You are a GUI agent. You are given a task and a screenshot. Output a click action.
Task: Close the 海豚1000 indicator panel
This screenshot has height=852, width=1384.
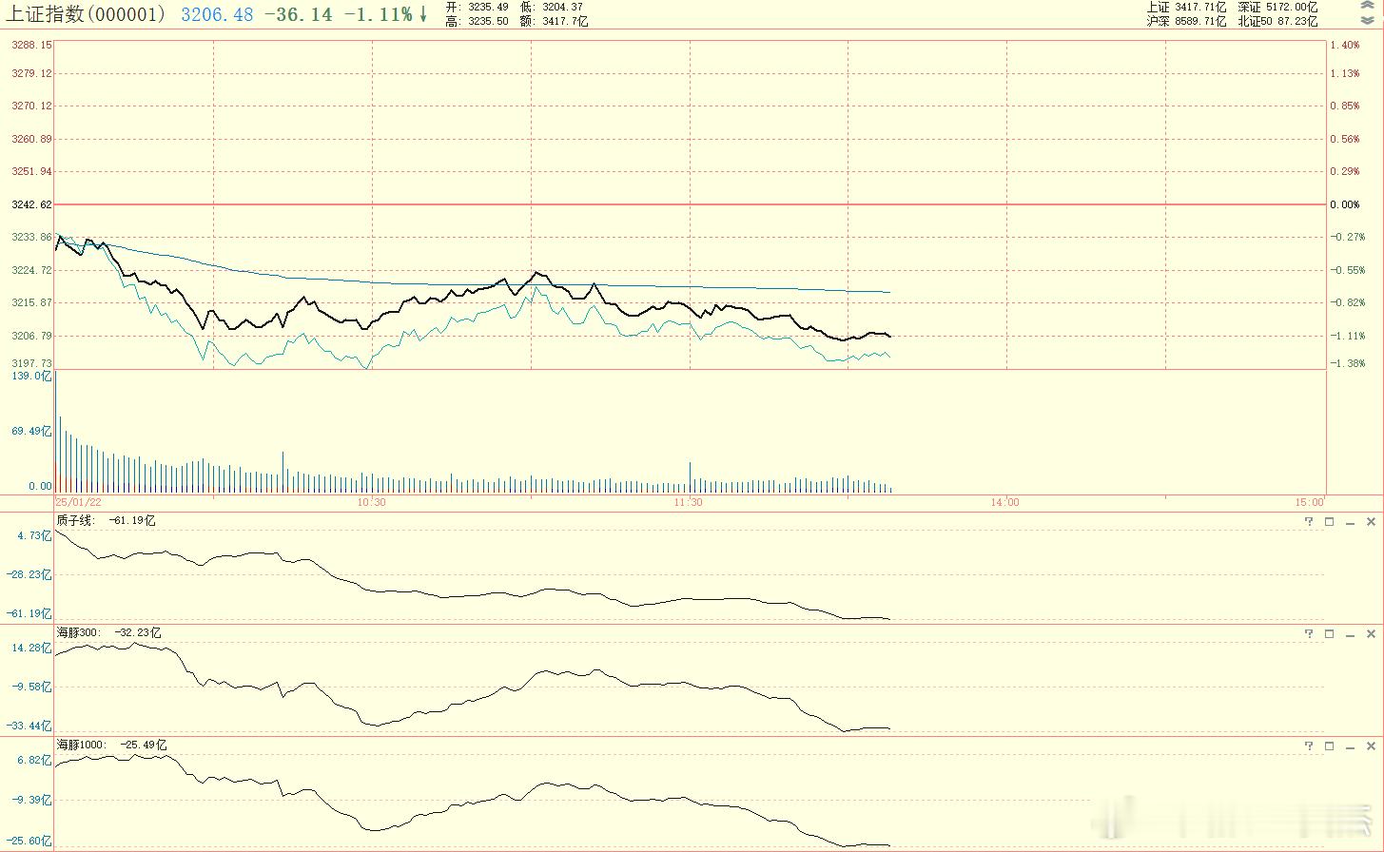pyautogui.click(x=1371, y=746)
